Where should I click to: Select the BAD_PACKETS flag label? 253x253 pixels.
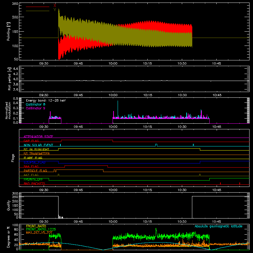coord(34,183)
